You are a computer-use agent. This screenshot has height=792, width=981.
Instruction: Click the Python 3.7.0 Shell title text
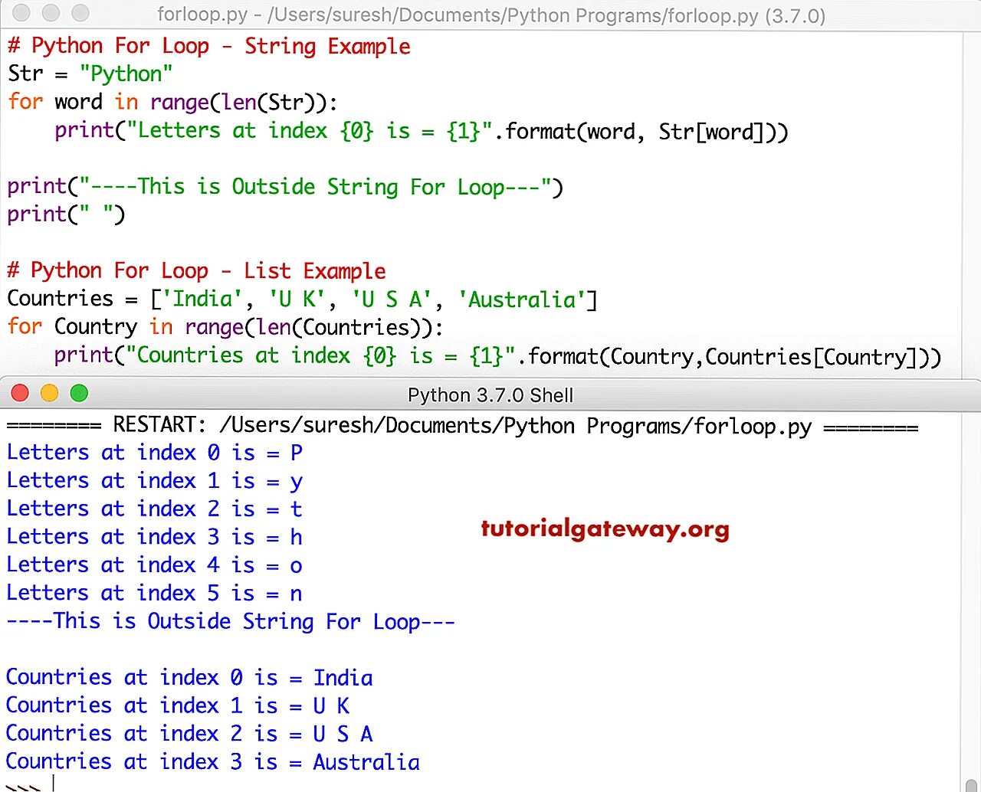click(x=490, y=395)
